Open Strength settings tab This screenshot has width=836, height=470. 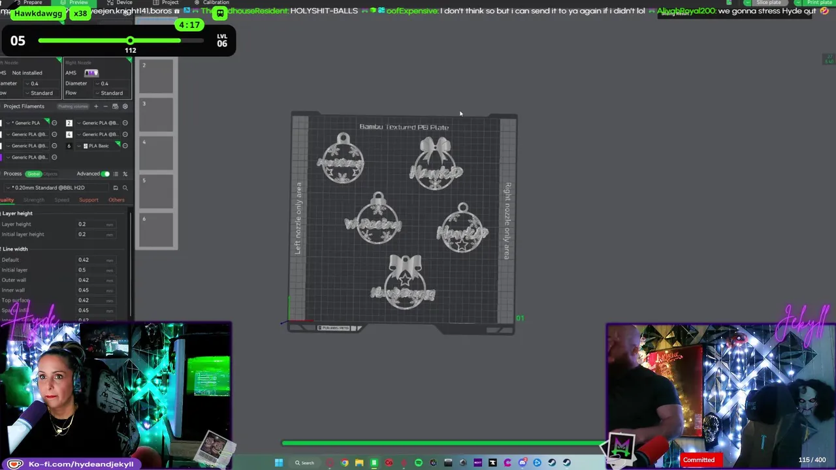[34, 200]
